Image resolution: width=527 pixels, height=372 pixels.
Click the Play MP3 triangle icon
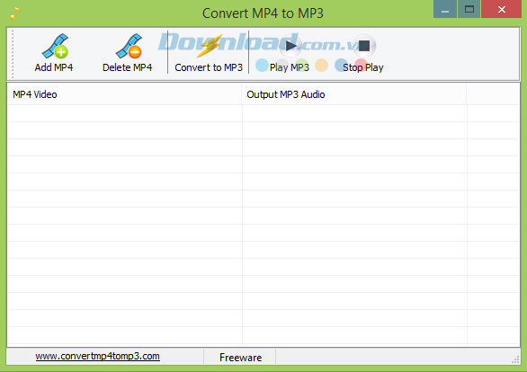[290, 46]
